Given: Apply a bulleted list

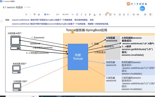Looking at the screenshot, I should (x=120, y=15).
